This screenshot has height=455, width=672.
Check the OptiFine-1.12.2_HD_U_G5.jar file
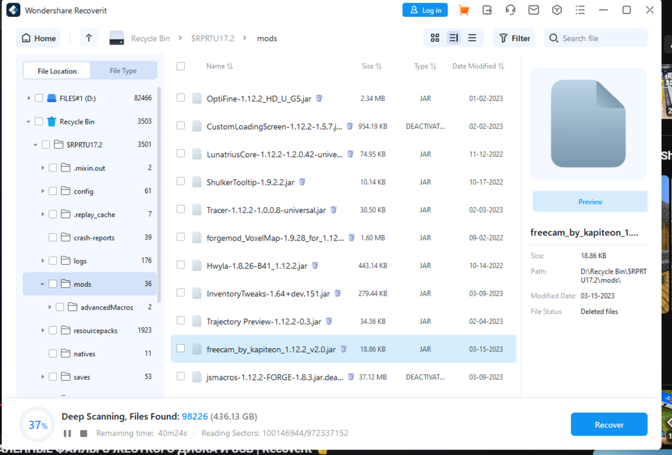[x=181, y=98]
